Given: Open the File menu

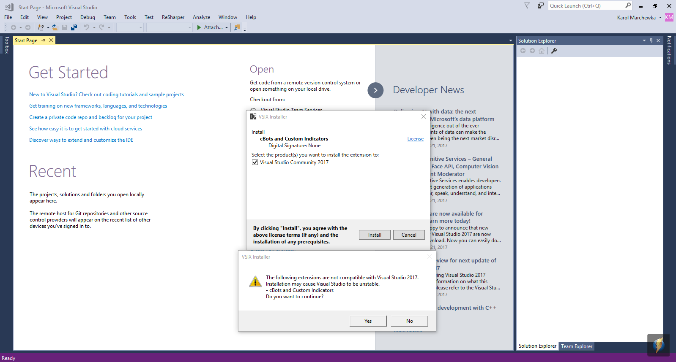Looking at the screenshot, I should (x=8, y=17).
